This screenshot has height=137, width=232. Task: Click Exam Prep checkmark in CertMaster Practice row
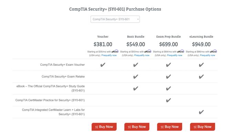click(168, 100)
